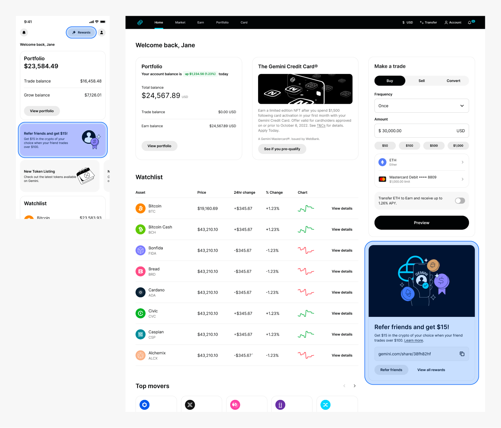Expand the Frequency dropdown selector
The width and height of the screenshot is (501, 428).
421,106
